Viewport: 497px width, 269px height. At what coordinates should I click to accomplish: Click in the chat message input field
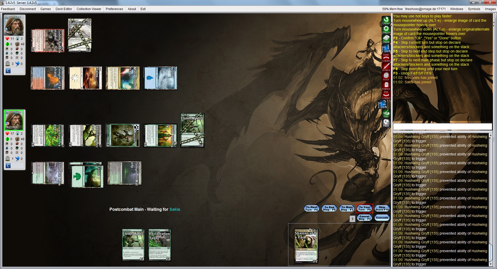point(442,126)
